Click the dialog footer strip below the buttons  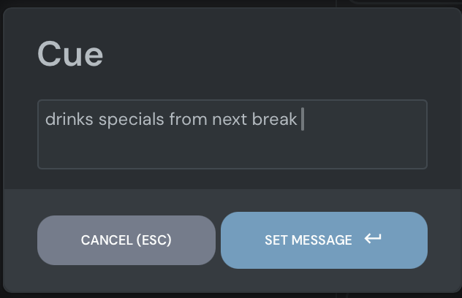point(232,281)
